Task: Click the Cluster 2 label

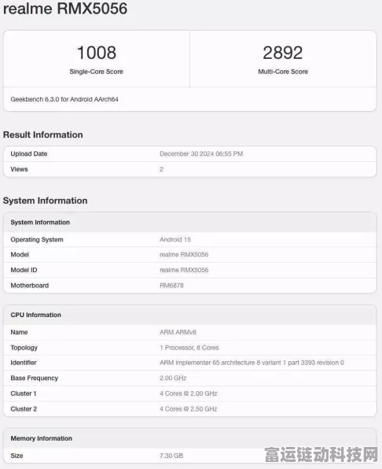Action: click(24, 409)
